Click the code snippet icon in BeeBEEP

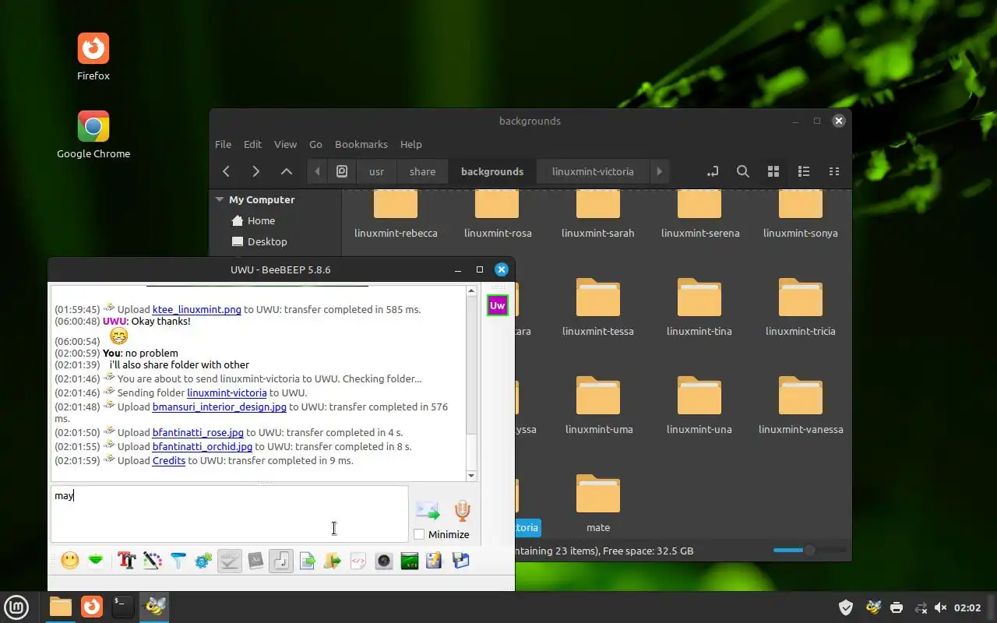tap(358, 561)
